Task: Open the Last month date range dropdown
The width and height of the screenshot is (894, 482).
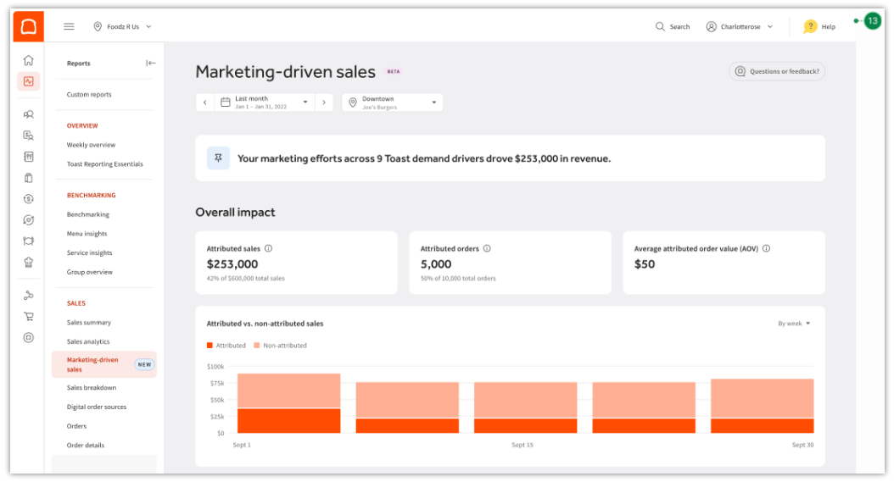Action: click(265, 102)
